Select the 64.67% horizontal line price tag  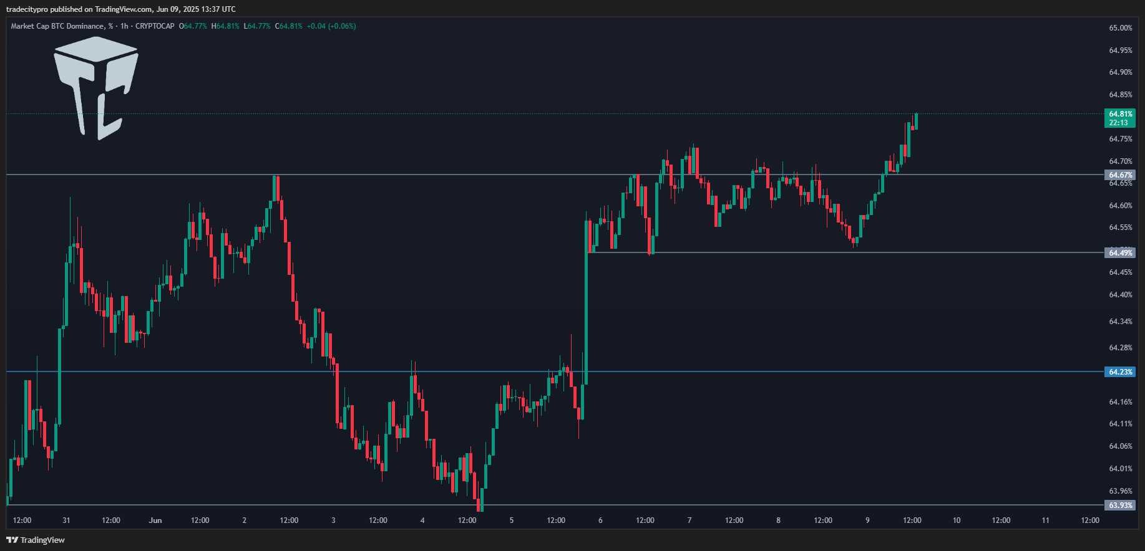point(1120,175)
